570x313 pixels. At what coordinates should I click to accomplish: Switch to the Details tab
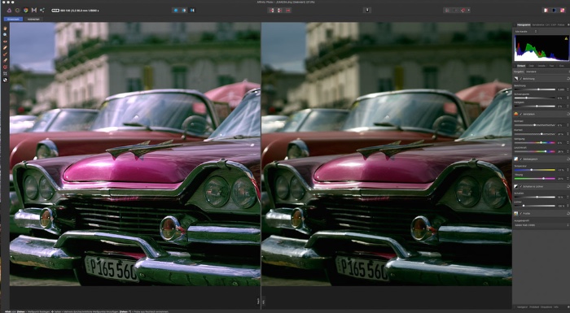541,66
